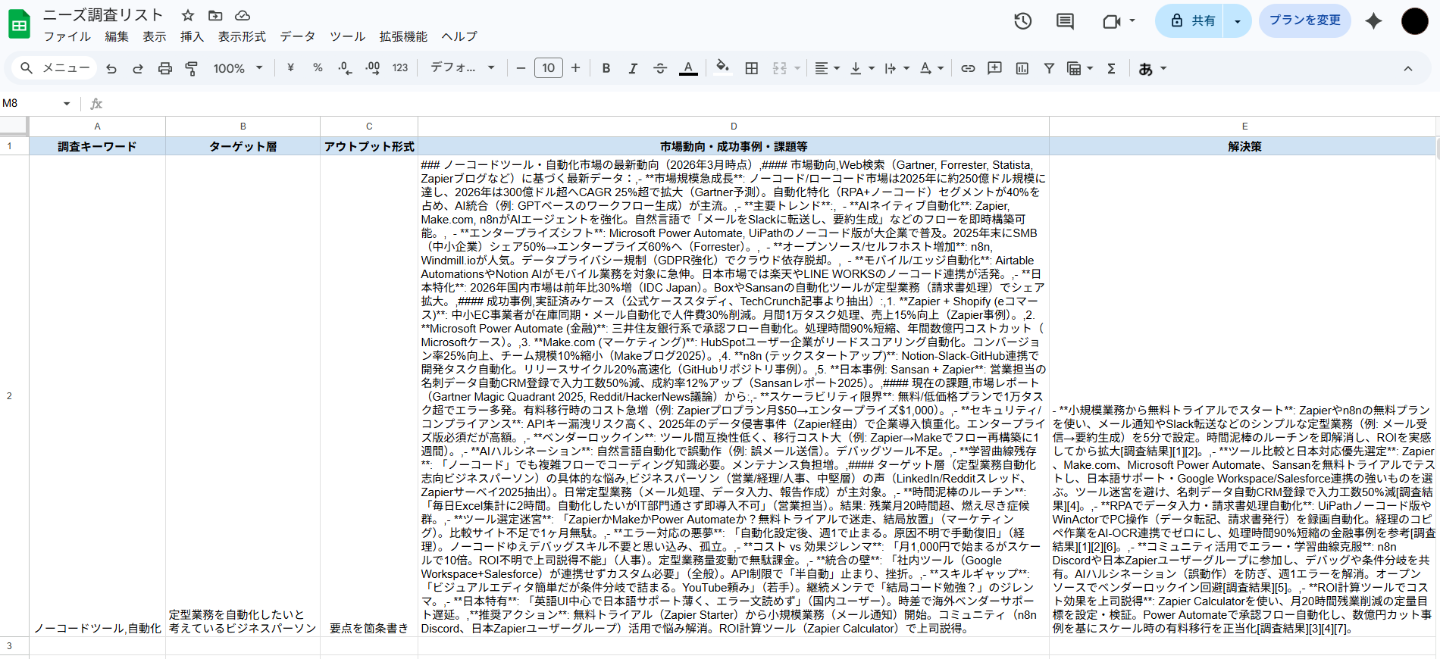The image size is (1440, 659).
Task: Open the 123 number format menu
Action: point(400,68)
